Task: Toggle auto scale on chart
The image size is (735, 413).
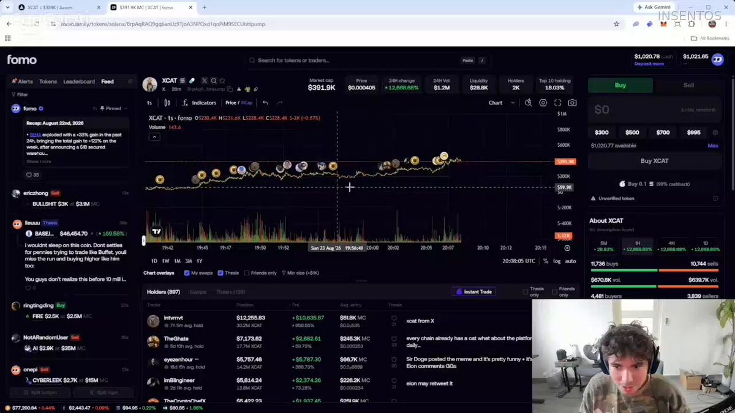Action: click(x=570, y=261)
